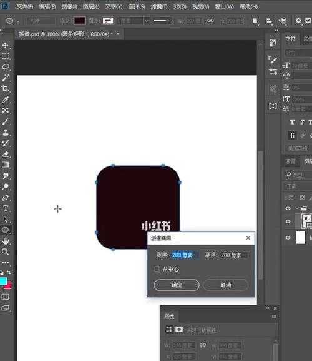This screenshot has height=361, width=312.
Task: Cancel dialog with 取消 button
Action: (x=225, y=285)
